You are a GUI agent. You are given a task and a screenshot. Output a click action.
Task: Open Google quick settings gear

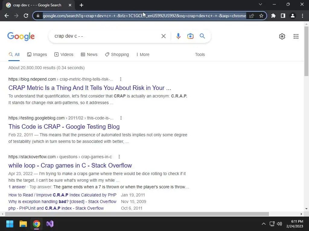pos(282,36)
